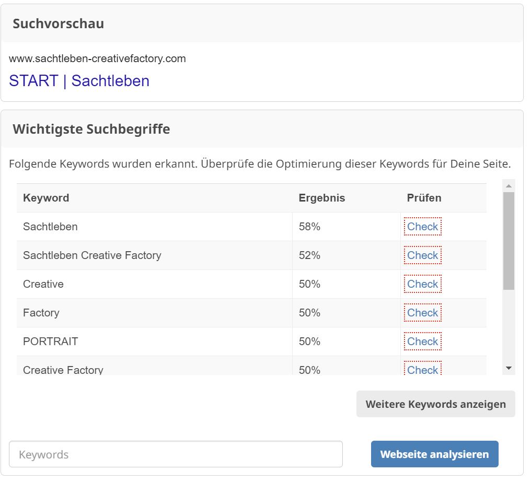Click the Check link for Sachtleben keyword

point(422,227)
